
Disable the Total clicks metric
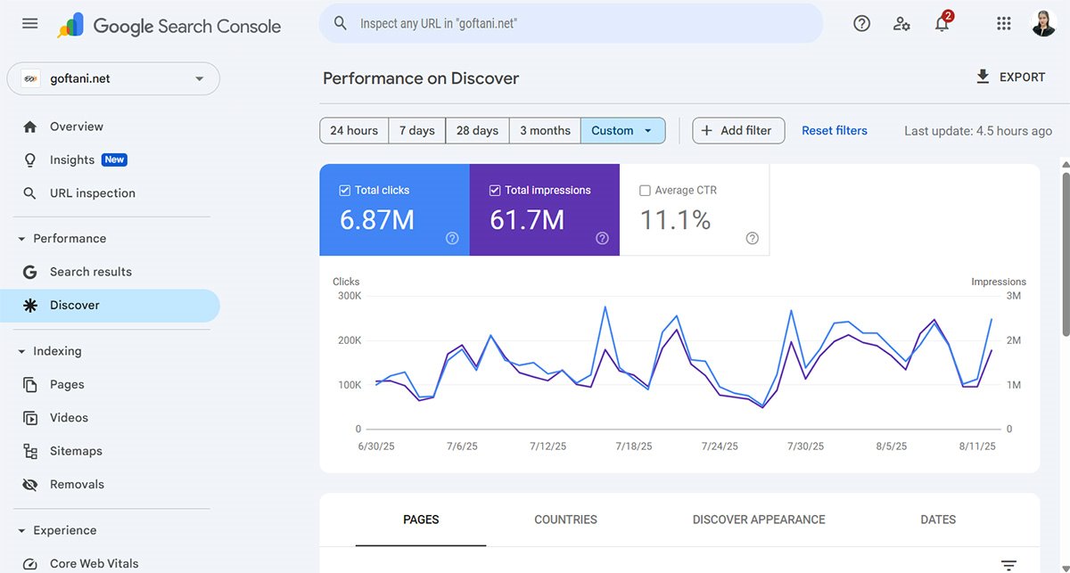click(x=343, y=190)
